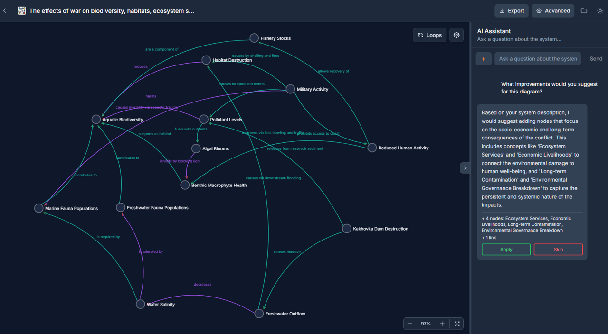This screenshot has width=608, height=334.
Task: Click the AI Assistant panel heading
Action: [x=494, y=31]
